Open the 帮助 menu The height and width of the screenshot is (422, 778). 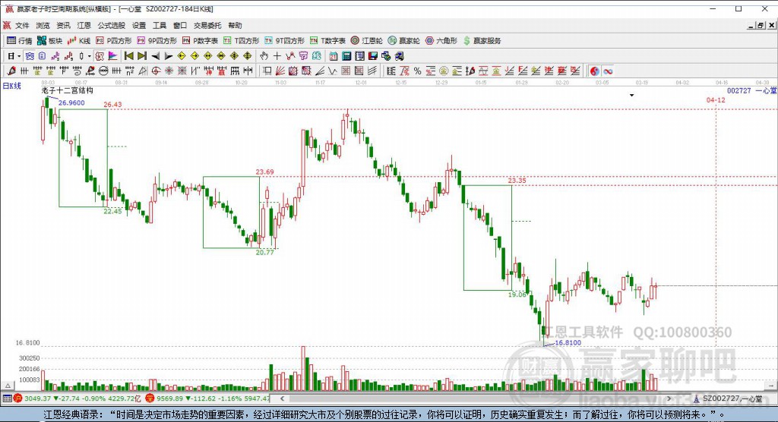tap(235, 25)
